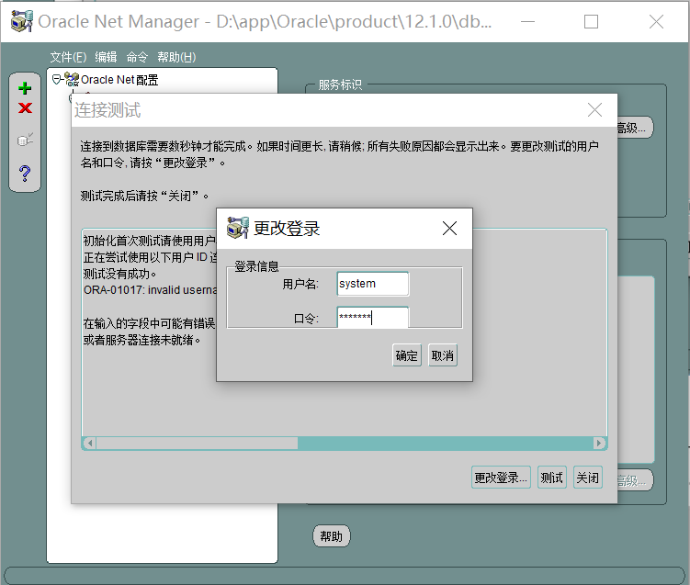Image resolution: width=690 pixels, height=585 pixels.
Task: Click the horizontal scrollbar thumb
Action: pos(197,443)
